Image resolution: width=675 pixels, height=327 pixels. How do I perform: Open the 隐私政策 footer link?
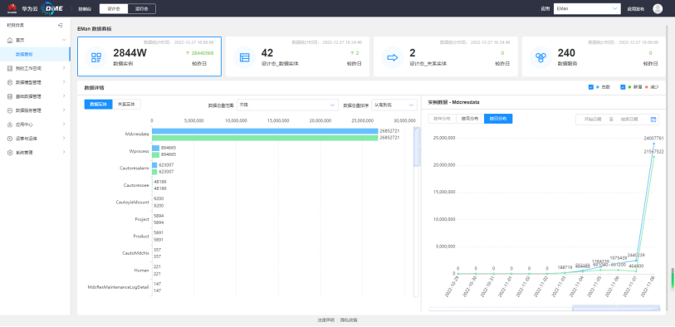[349, 320]
